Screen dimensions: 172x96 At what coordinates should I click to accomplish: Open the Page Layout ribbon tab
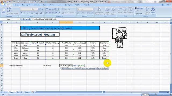pyautogui.click(x=26, y=5)
